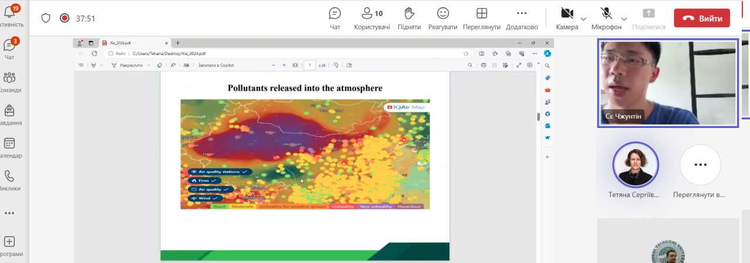
Task: Leave the meeting with Вийти button
Action: click(701, 18)
